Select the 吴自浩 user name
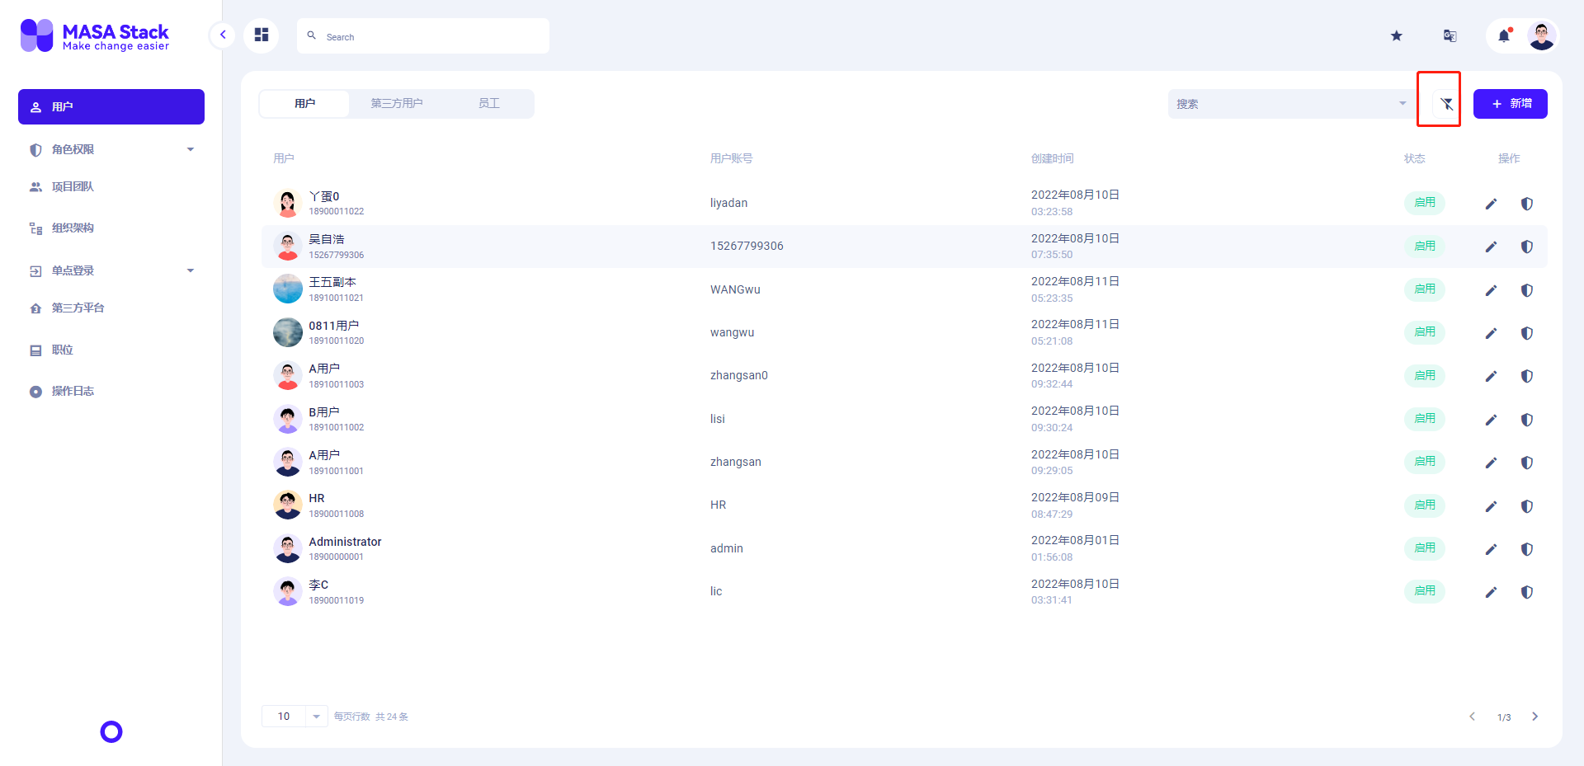This screenshot has width=1584, height=766. (x=327, y=239)
